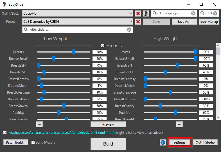Click the High Weight heading
Viewport: 221px width, 152px height.
[x=165, y=38]
